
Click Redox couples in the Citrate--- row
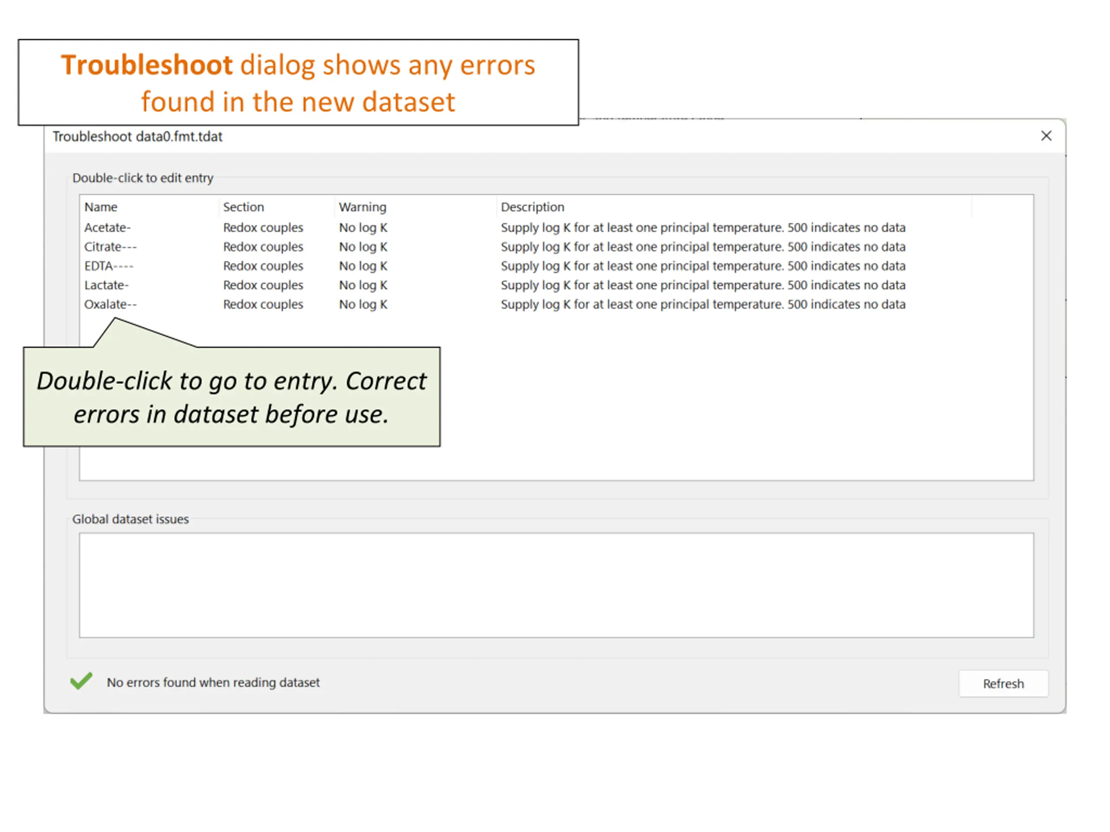[263, 247]
